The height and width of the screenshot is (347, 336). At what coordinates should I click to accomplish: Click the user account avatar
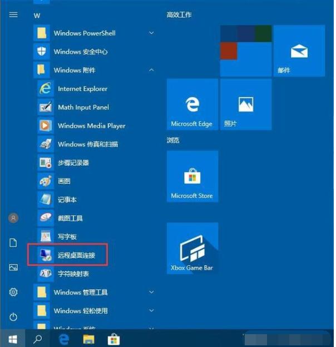click(x=13, y=218)
